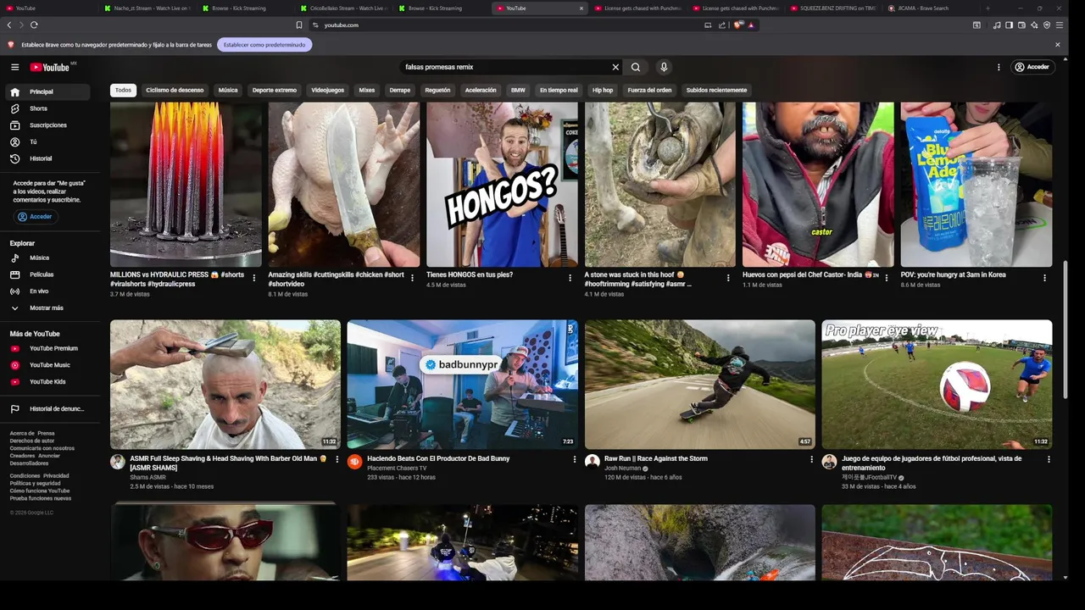Dismiss the Brave default browser banner
1085x610 pixels.
(x=1057, y=45)
